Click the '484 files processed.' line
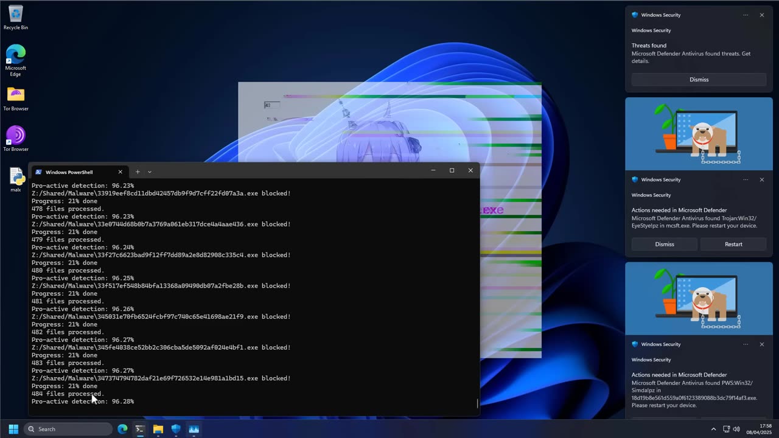 (68, 394)
